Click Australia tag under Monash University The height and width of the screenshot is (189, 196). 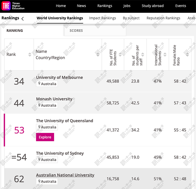[47, 105]
